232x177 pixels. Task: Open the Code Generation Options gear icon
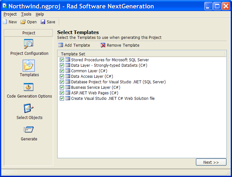click(x=29, y=87)
